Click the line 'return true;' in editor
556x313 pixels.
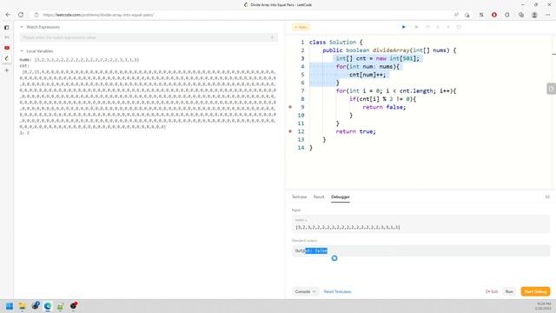355,131
